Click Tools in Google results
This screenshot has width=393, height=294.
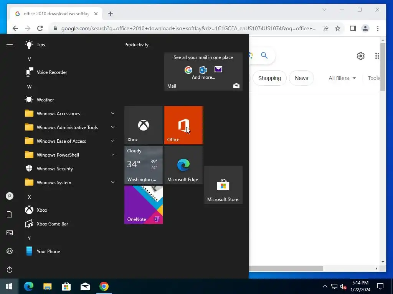click(374, 78)
